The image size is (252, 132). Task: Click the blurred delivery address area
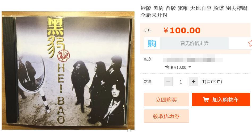tap(193, 60)
